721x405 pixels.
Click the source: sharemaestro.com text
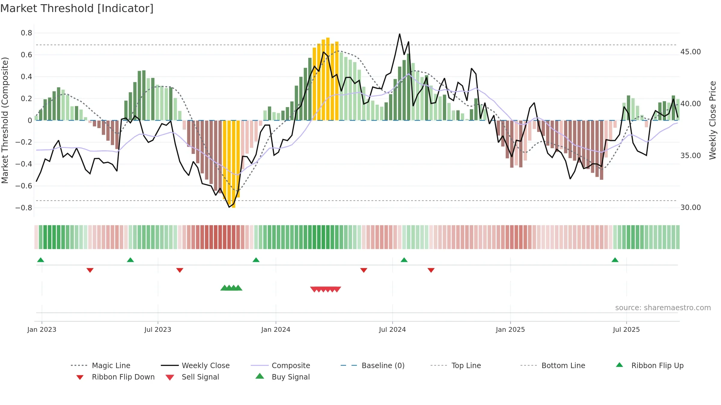coord(663,308)
